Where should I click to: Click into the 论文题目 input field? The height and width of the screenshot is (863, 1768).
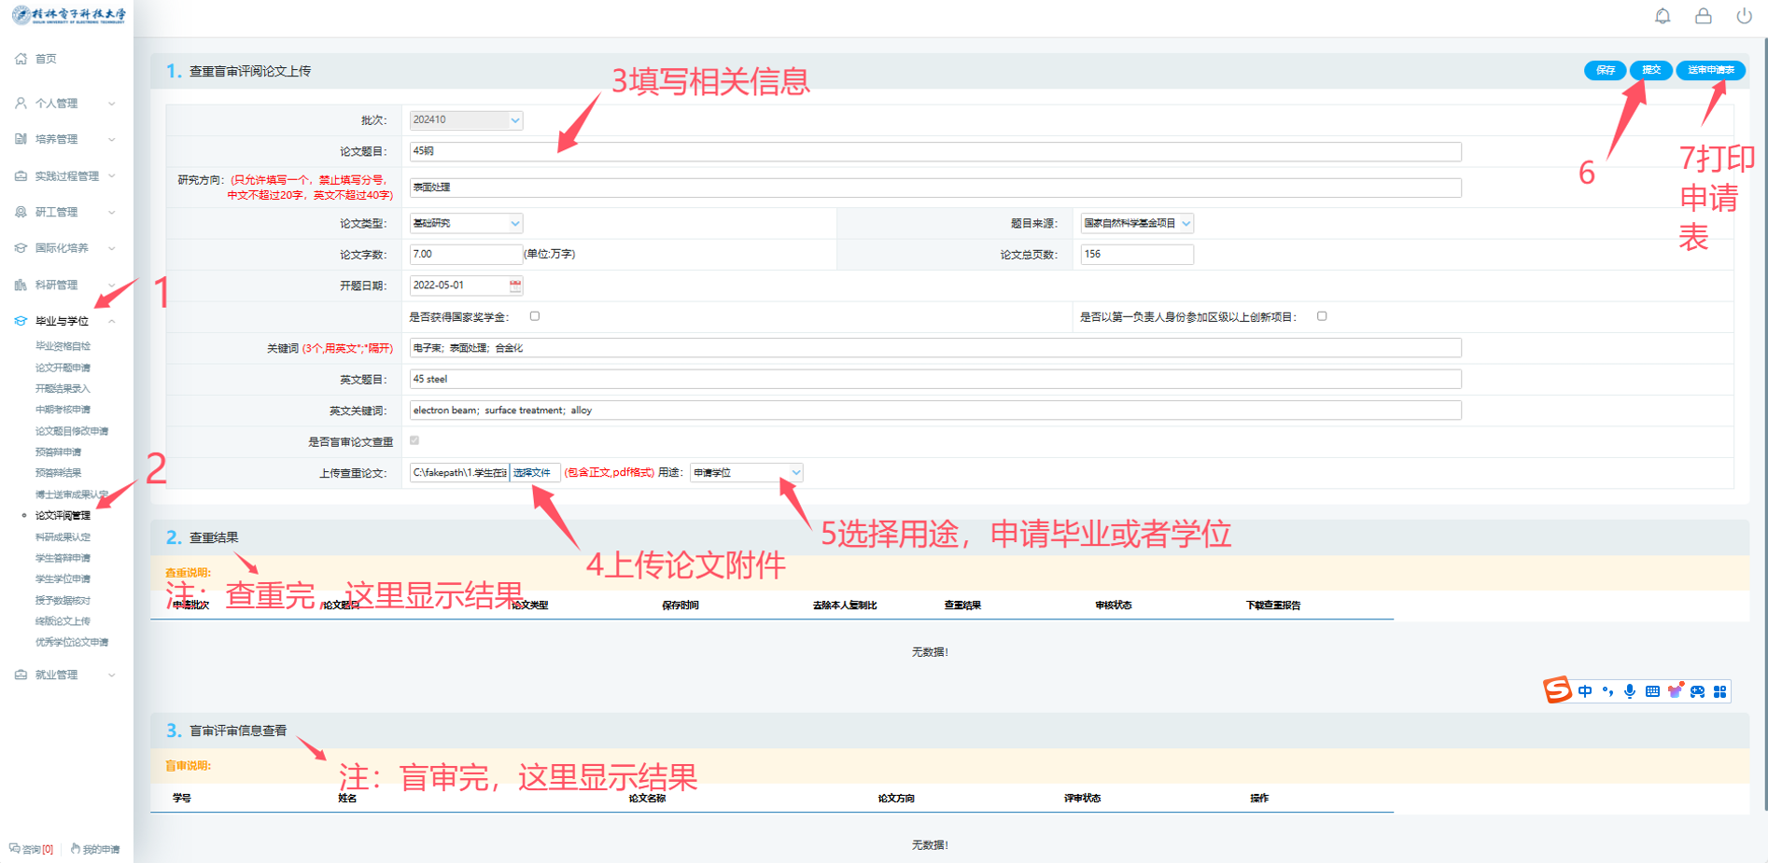click(x=934, y=151)
